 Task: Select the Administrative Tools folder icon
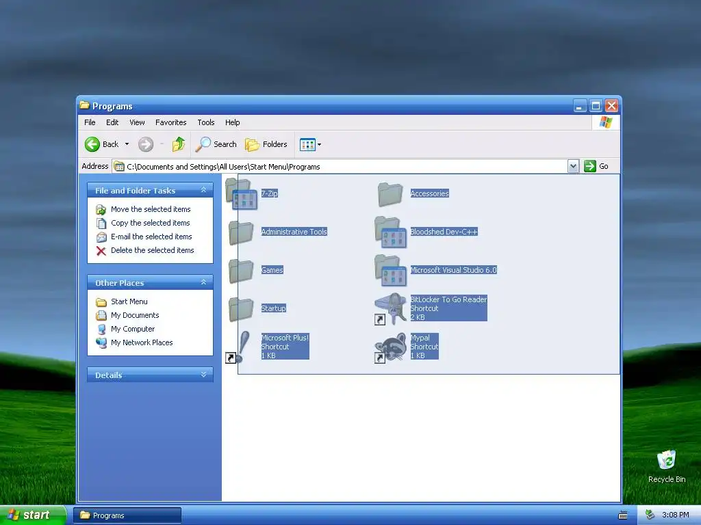pyautogui.click(x=241, y=232)
